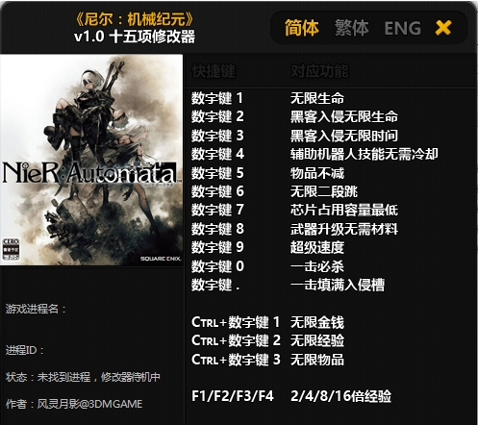This screenshot has height=425, width=478.
Task: Click the NieR Automata cover art
Action: (x=91, y=160)
